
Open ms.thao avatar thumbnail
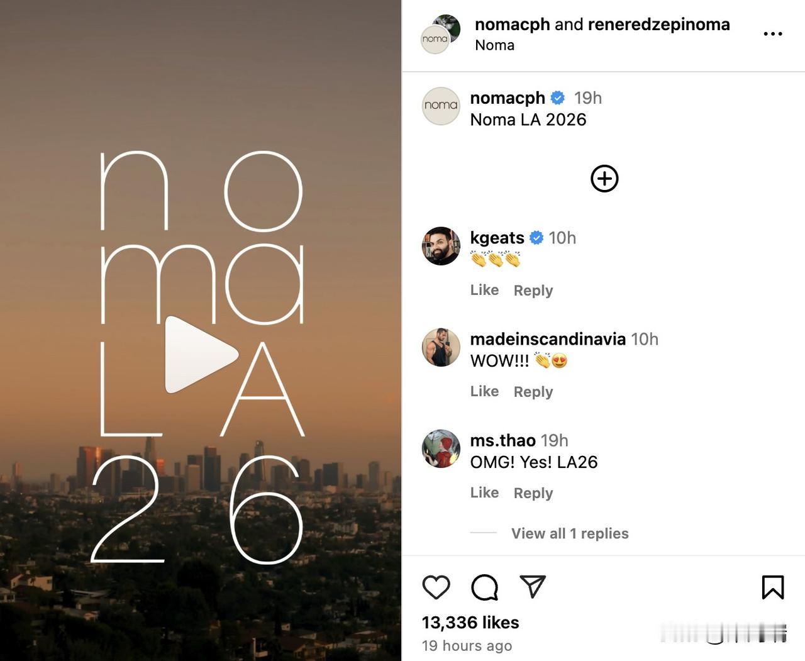click(441, 448)
